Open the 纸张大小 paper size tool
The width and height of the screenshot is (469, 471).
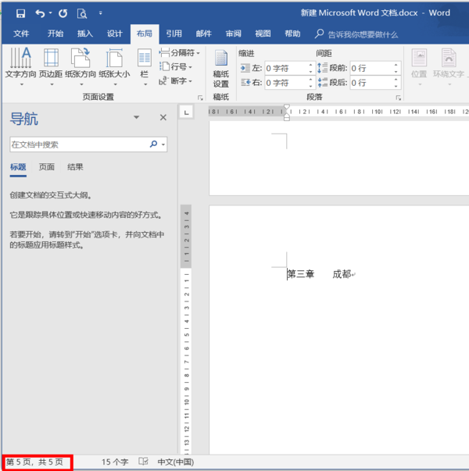[x=114, y=66]
